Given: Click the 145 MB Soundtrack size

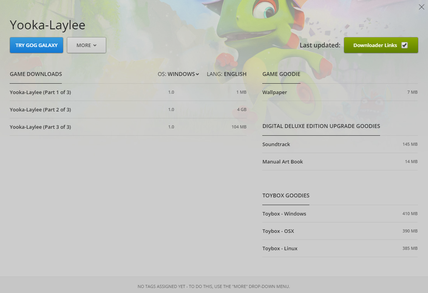Looking at the screenshot, I should click(410, 144).
